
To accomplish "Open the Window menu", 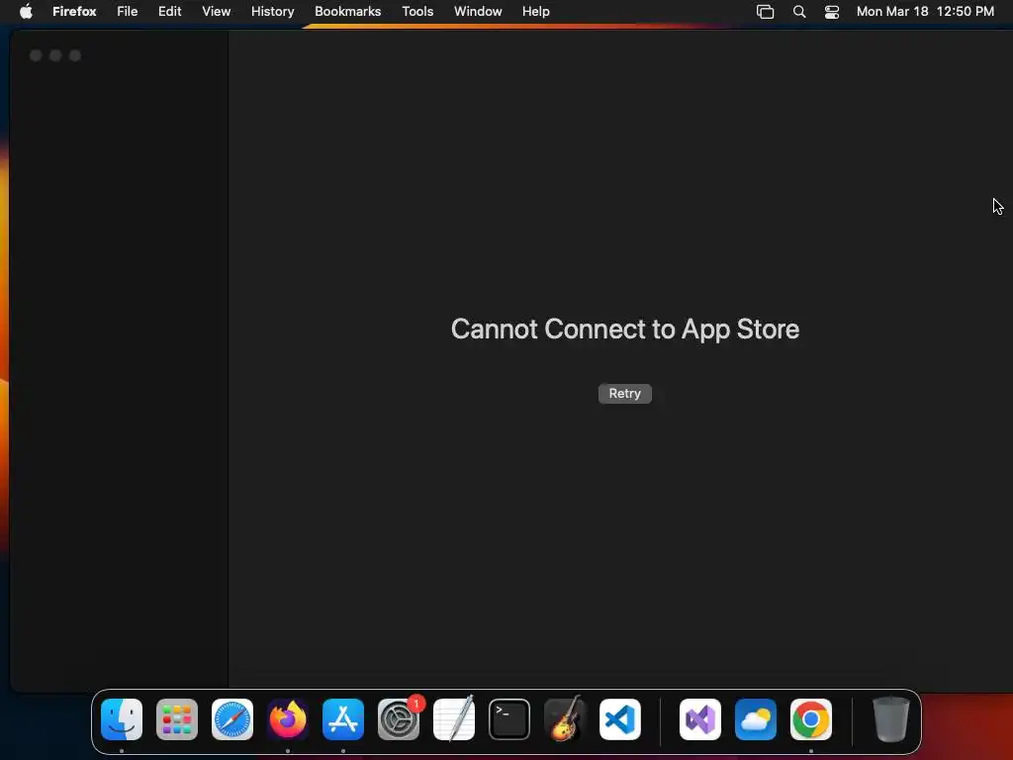I will (x=478, y=12).
